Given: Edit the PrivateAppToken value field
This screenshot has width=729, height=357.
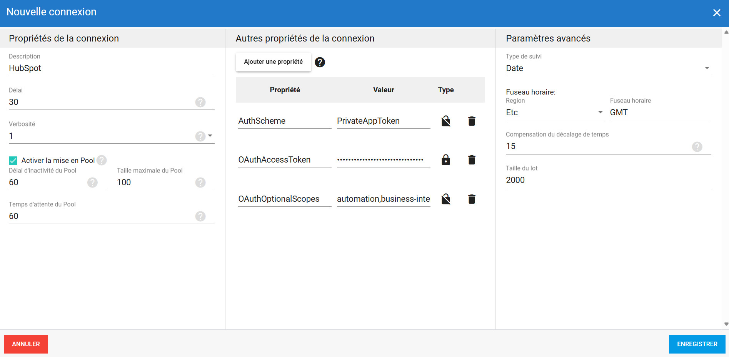Looking at the screenshot, I should coord(384,121).
